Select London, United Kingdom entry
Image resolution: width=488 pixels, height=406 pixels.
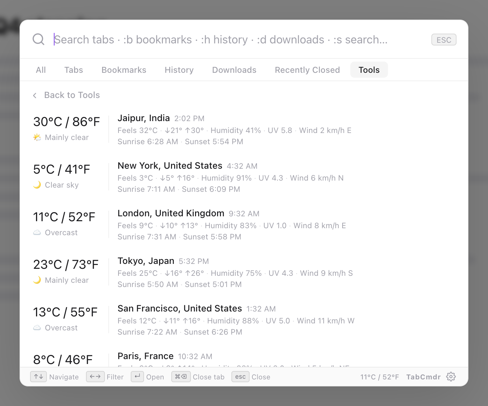tap(244, 225)
